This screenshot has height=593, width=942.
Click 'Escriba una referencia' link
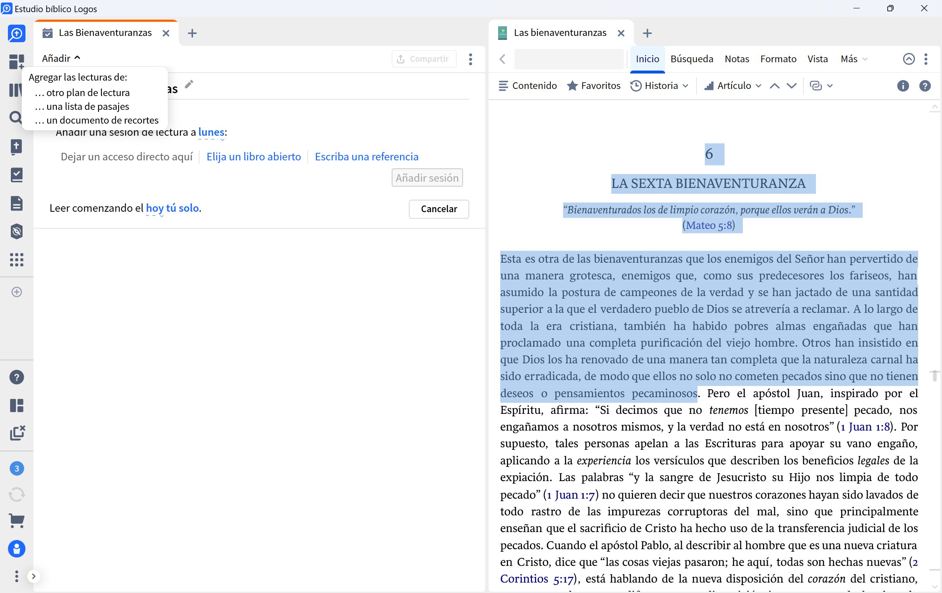click(367, 157)
